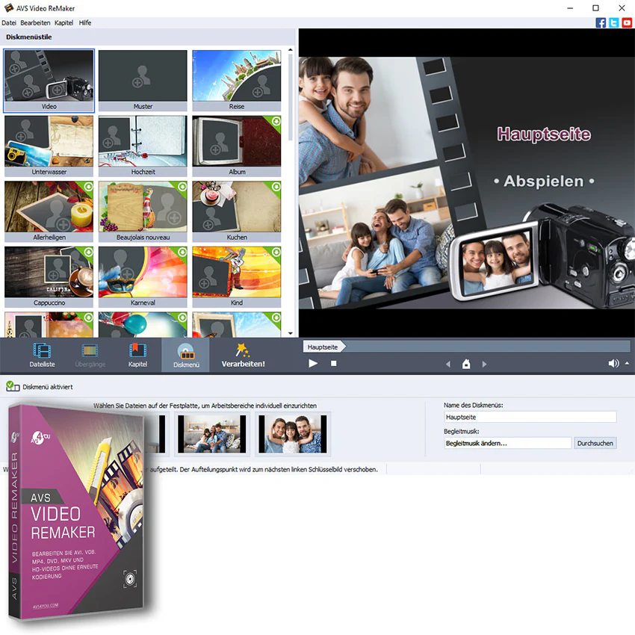Click download badge on Kind style
This screenshot has width=635, height=635.
(x=276, y=252)
